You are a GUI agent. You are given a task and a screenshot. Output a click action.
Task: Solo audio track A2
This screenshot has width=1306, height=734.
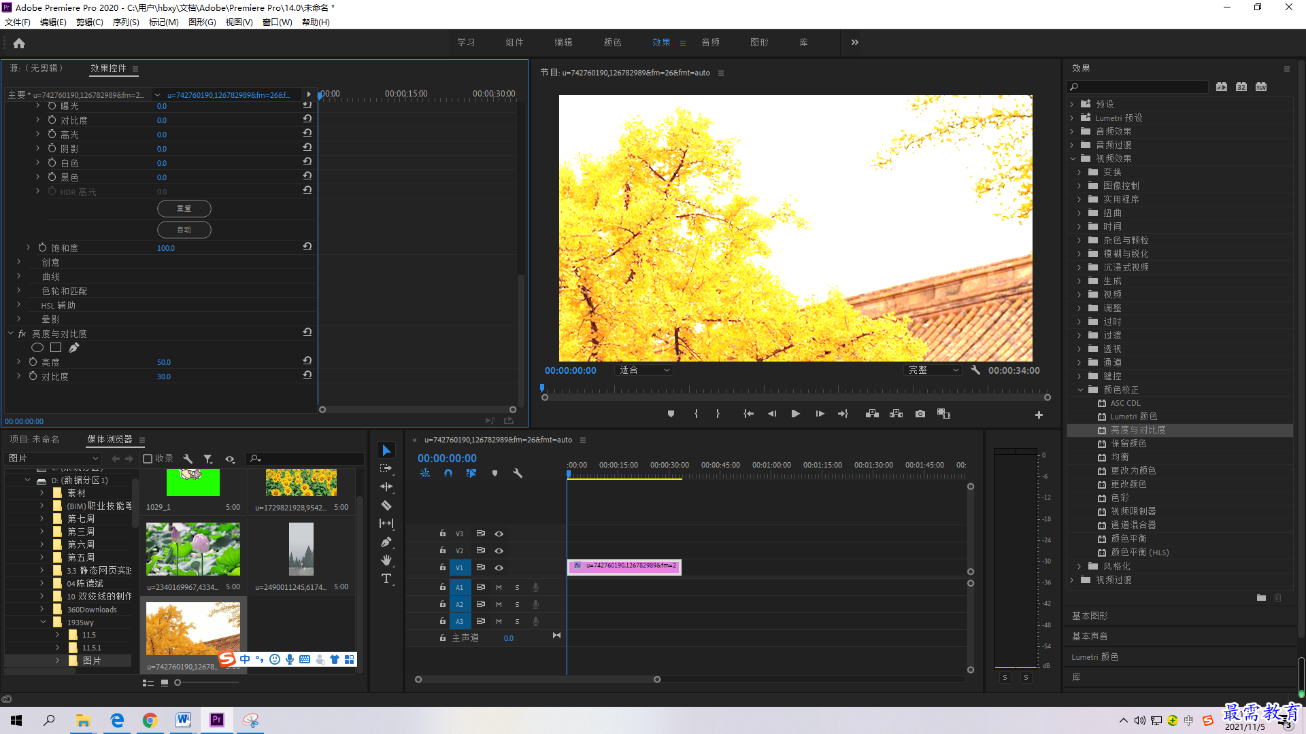coord(517,604)
